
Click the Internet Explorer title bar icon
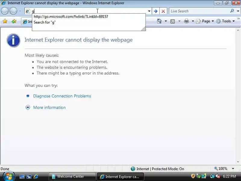click(x=3, y=3)
